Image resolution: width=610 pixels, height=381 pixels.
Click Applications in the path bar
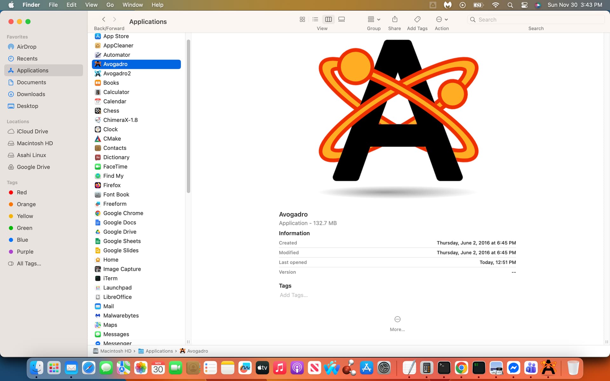[x=159, y=351]
